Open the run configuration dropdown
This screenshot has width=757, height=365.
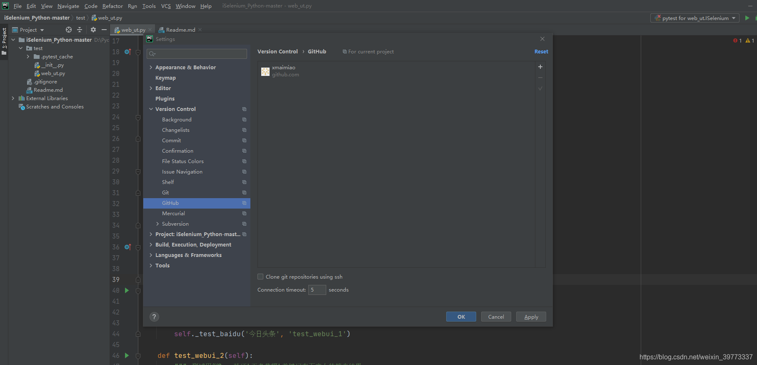(695, 18)
